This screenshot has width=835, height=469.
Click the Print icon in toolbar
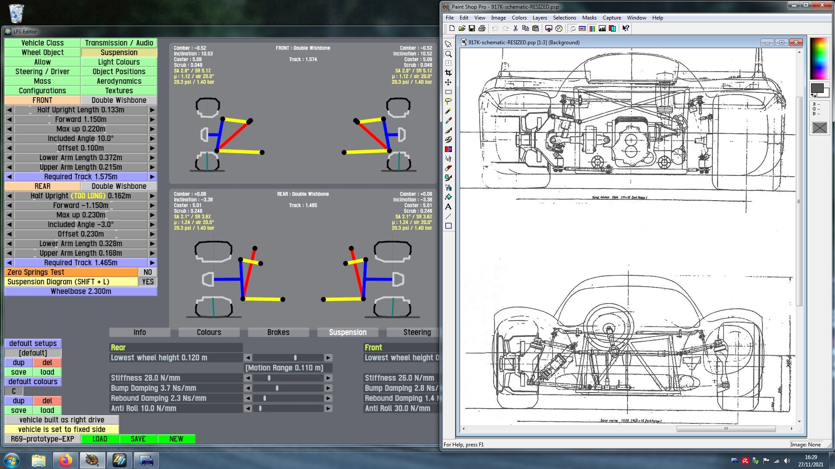click(x=482, y=28)
